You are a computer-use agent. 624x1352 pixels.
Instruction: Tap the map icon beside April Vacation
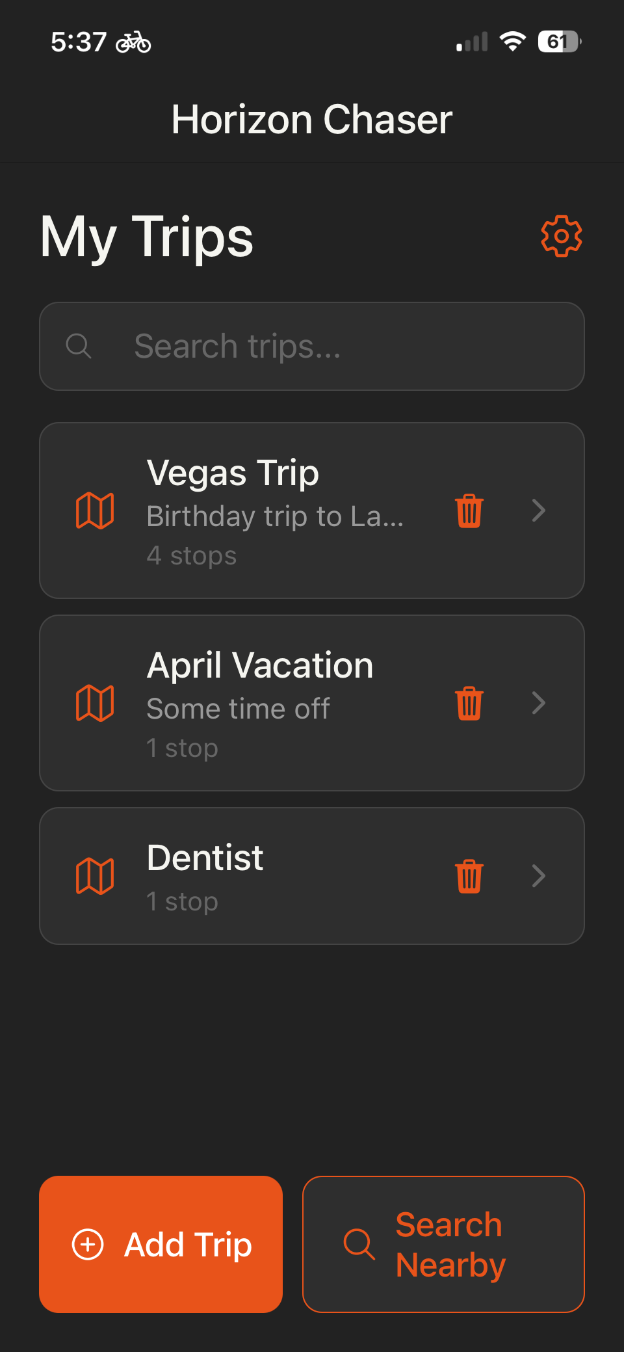click(95, 703)
